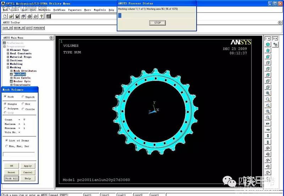Image resolution: width=284 pixels, height=196 pixels.
Task: Click the Dynamic Model Mode icon
Action: coord(276,44)
